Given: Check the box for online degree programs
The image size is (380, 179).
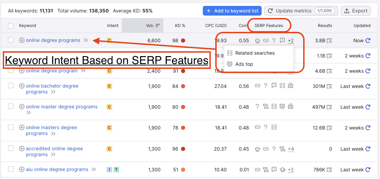Looking at the screenshot, I should pyautogui.click(x=11, y=40).
